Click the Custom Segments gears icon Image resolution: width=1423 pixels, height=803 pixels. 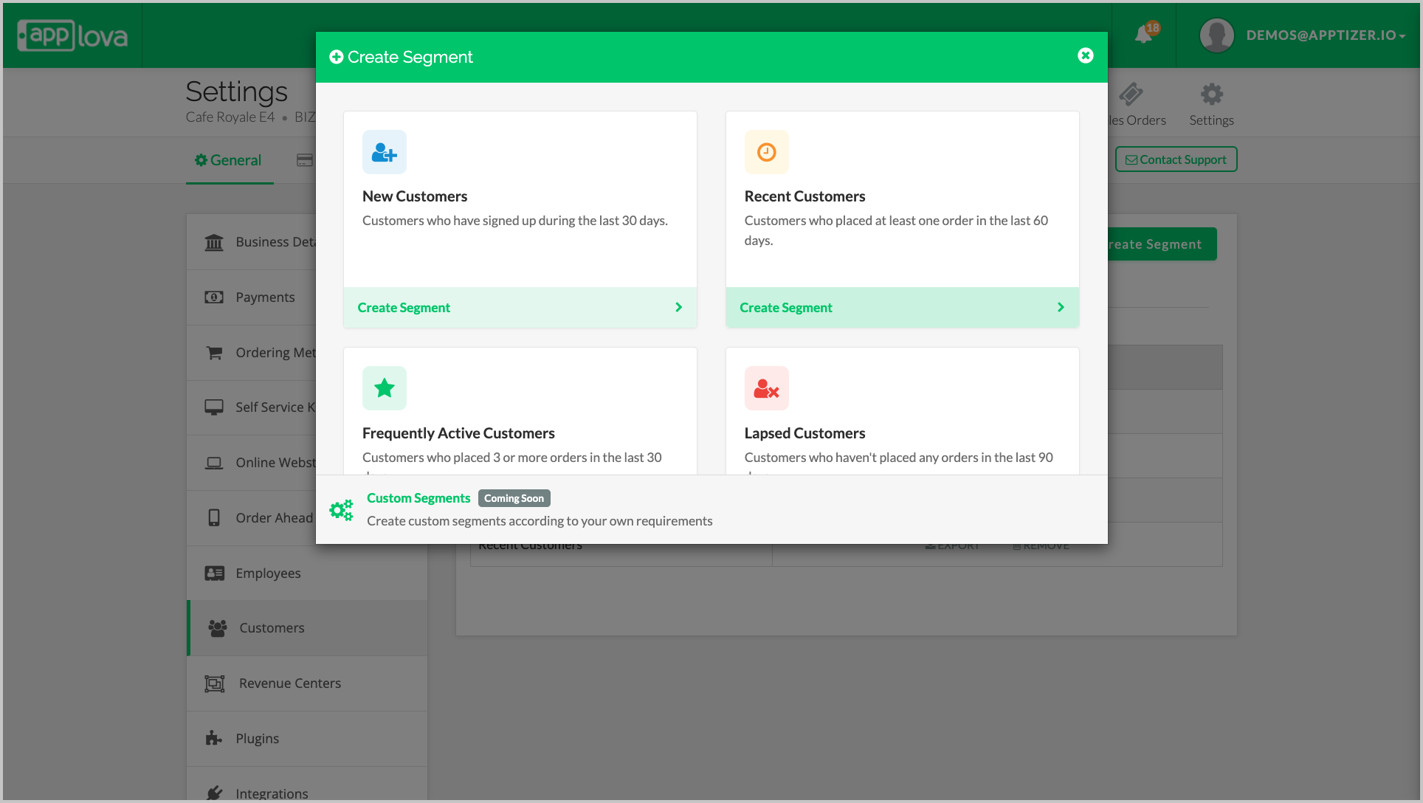(x=341, y=509)
